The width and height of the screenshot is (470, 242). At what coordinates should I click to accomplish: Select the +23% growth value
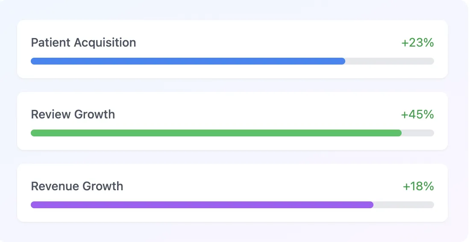[x=417, y=43]
